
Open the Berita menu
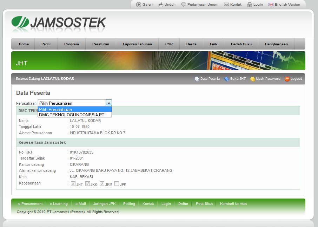191,44
